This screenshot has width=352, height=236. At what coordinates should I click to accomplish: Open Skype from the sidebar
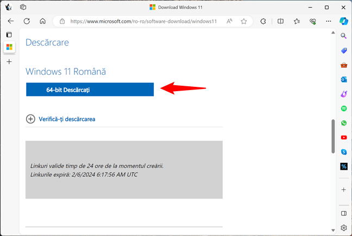coord(344,152)
